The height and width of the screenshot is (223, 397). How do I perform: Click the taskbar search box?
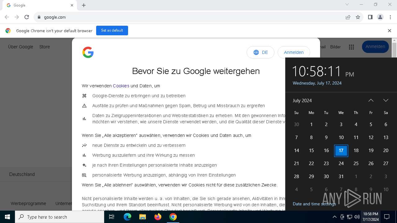pos(60,217)
